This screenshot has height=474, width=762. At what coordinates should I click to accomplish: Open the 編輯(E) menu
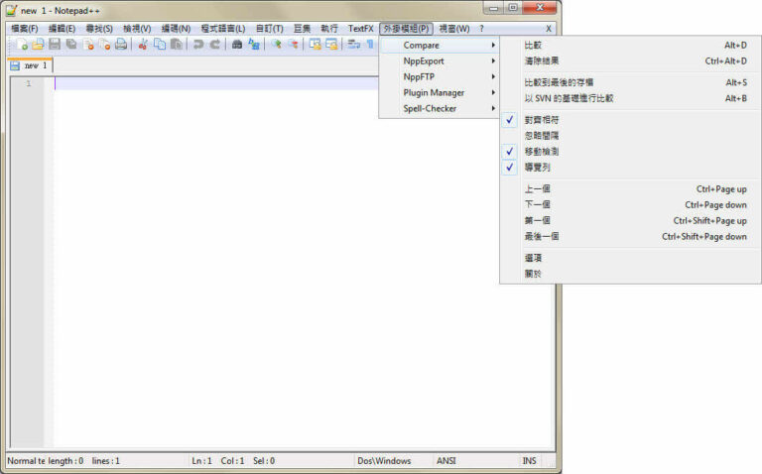[62, 29]
